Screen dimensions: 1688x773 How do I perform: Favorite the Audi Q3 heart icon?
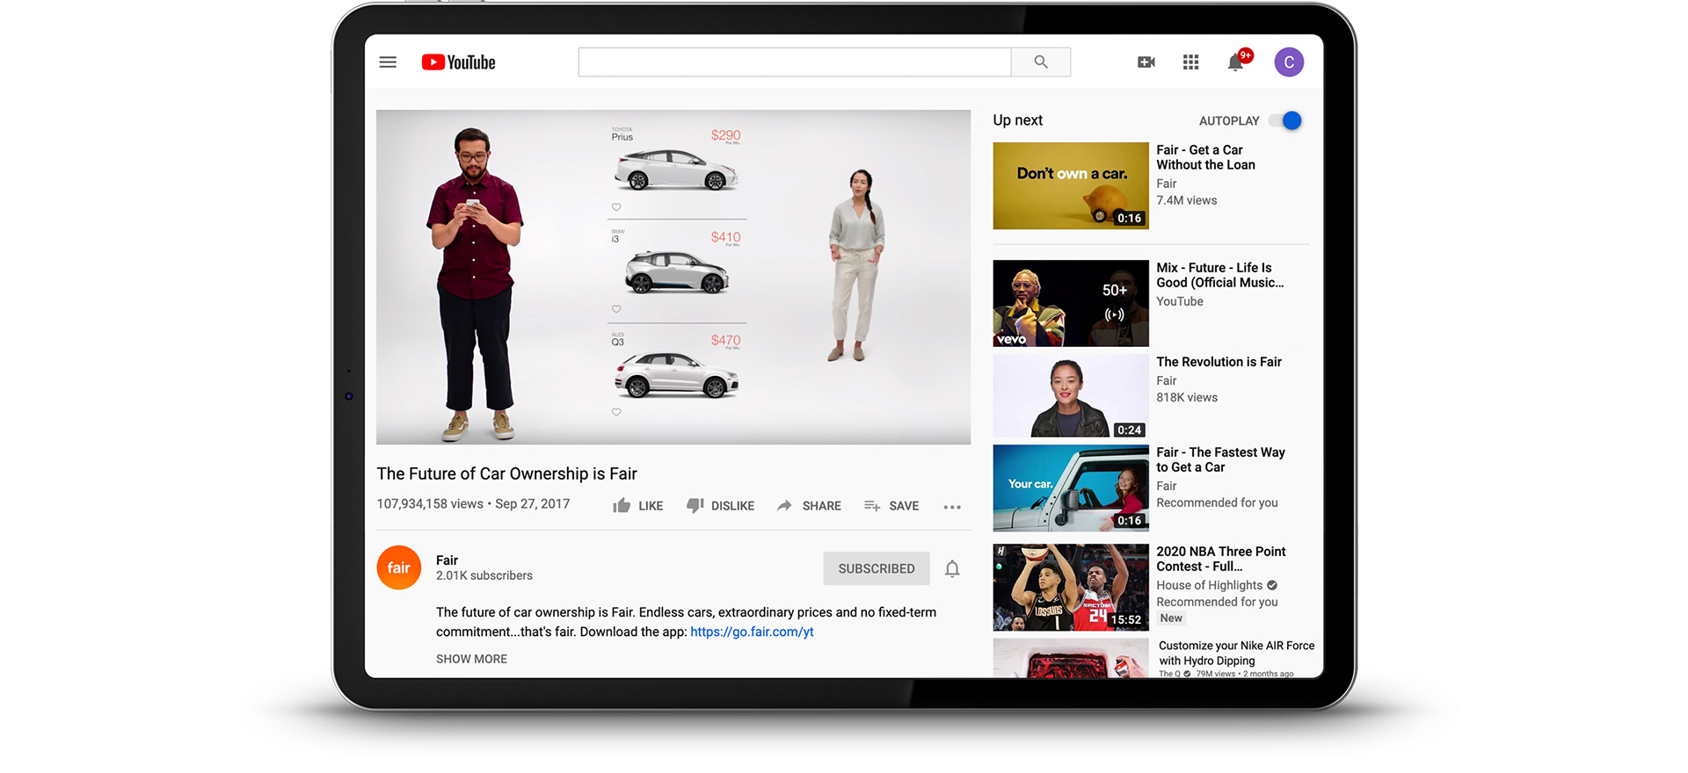[x=616, y=412]
